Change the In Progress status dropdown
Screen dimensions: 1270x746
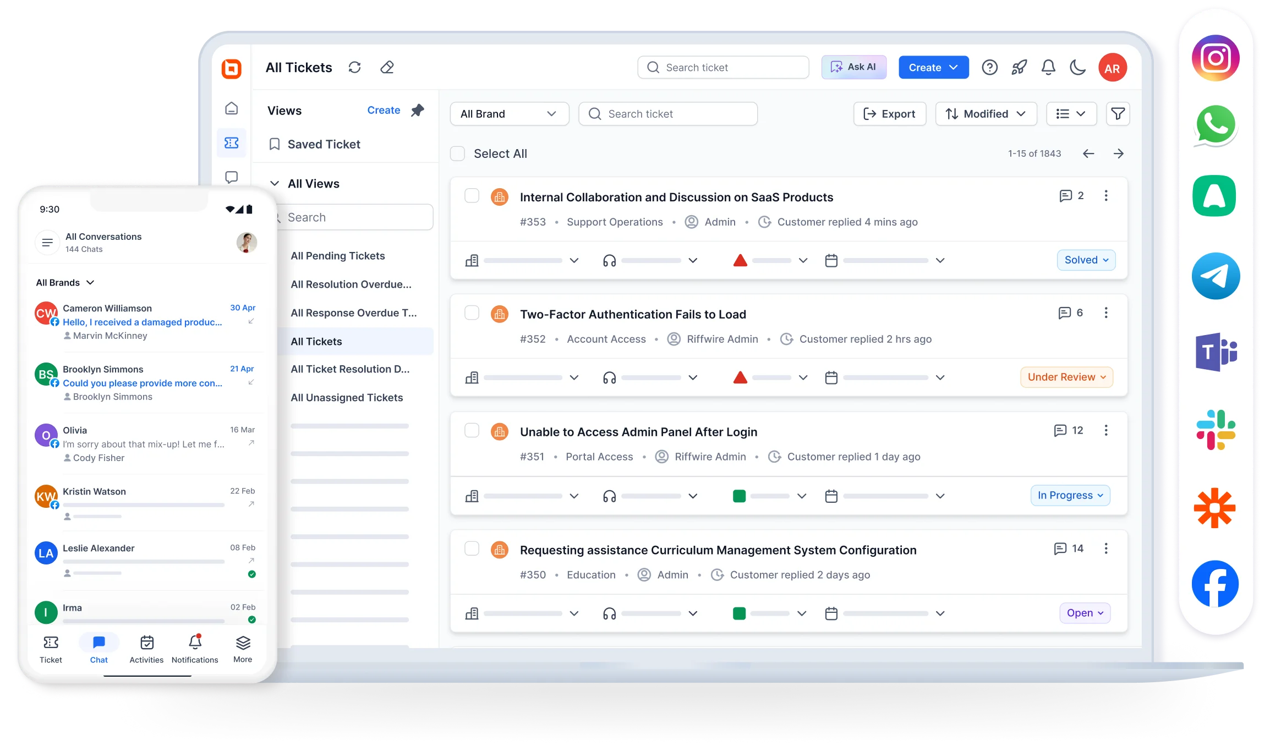(x=1070, y=496)
